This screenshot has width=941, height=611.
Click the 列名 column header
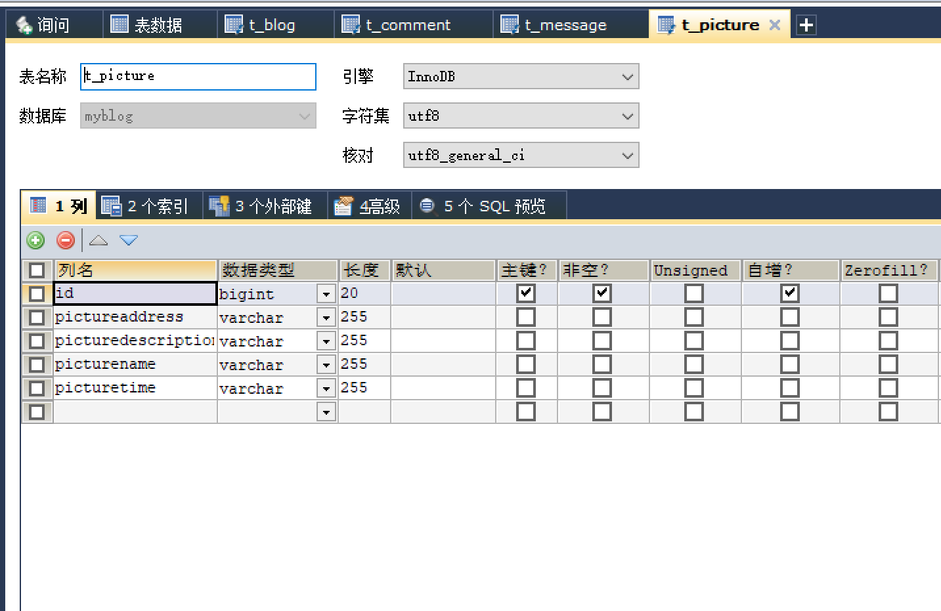[x=135, y=270]
